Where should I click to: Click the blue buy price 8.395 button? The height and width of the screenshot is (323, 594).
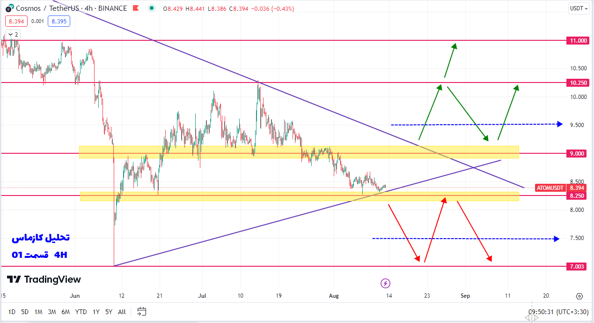tap(59, 21)
